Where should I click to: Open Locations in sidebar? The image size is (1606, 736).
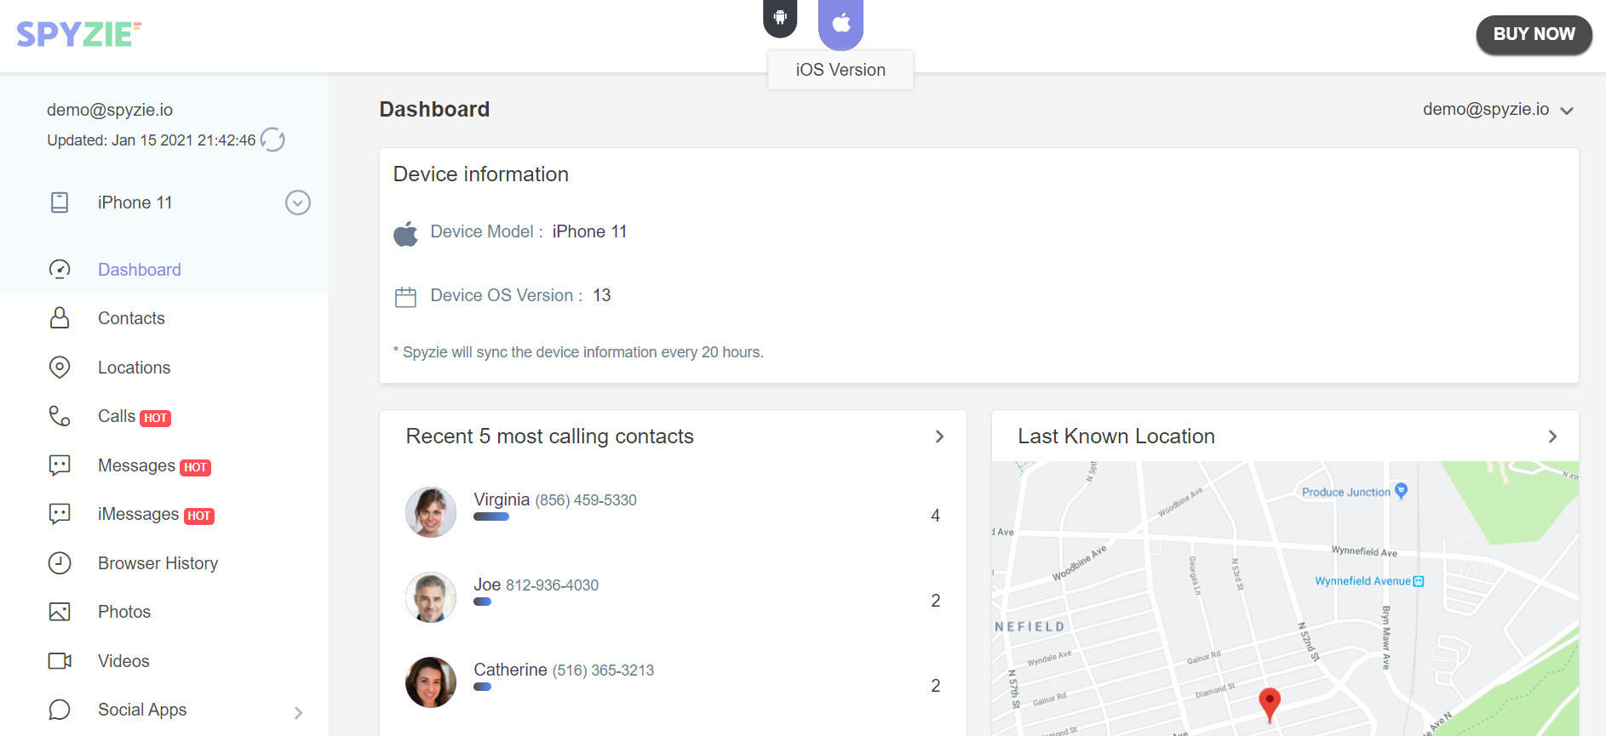pos(134,368)
